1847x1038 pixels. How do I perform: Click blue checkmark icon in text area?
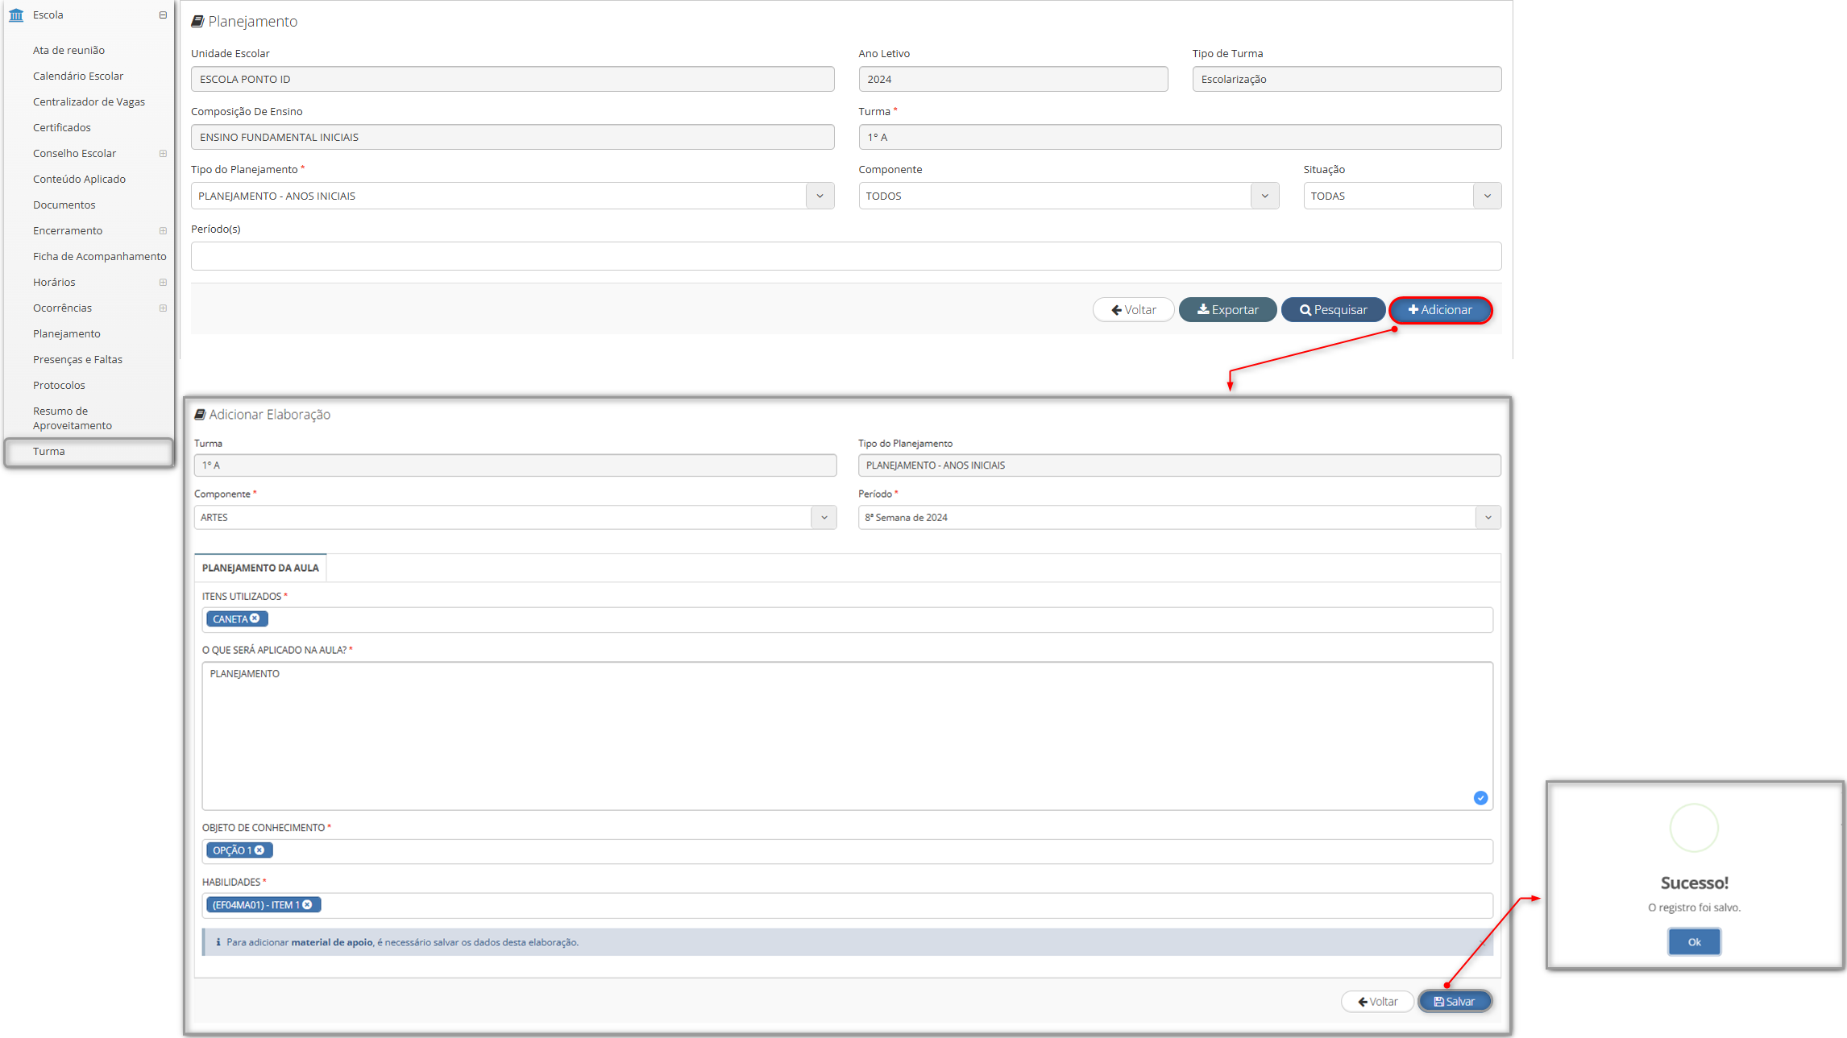pyautogui.click(x=1480, y=798)
